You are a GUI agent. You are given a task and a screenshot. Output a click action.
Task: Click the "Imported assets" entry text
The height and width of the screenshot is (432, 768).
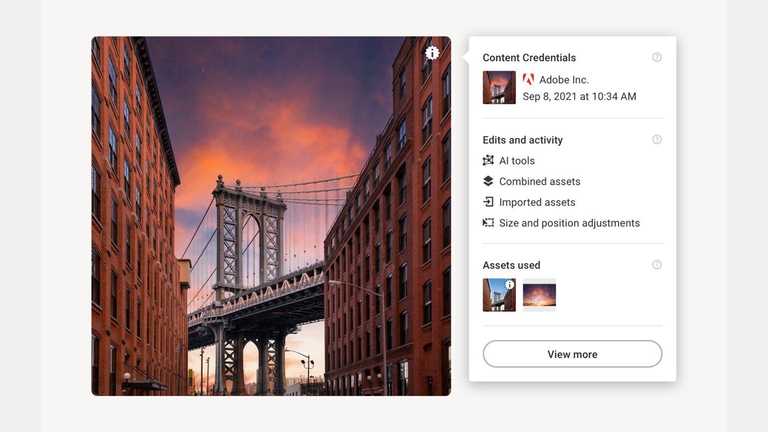click(x=537, y=202)
